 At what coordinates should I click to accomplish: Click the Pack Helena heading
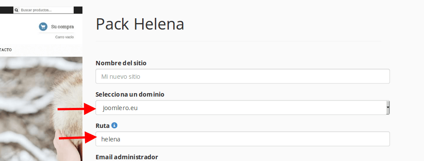pyautogui.click(x=140, y=24)
